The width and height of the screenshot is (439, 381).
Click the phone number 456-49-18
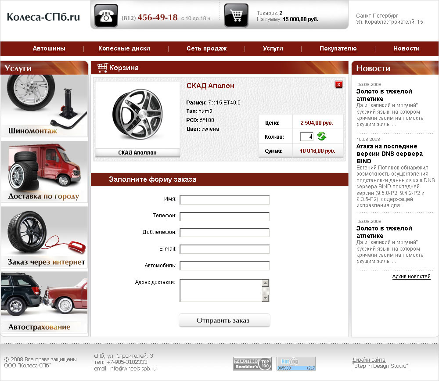point(157,18)
